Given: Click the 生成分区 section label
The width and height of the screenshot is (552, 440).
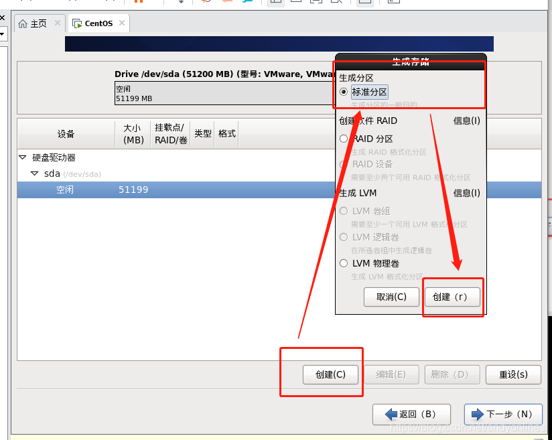Looking at the screenshot, I should pyautogui.click(x=356, y=78).
